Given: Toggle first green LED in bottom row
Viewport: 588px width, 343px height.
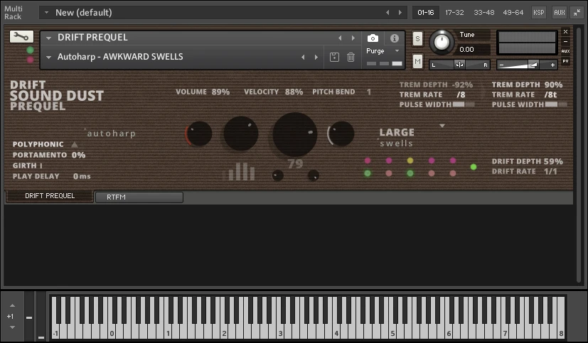Looking at the screenshot, I should click(368, 173).
